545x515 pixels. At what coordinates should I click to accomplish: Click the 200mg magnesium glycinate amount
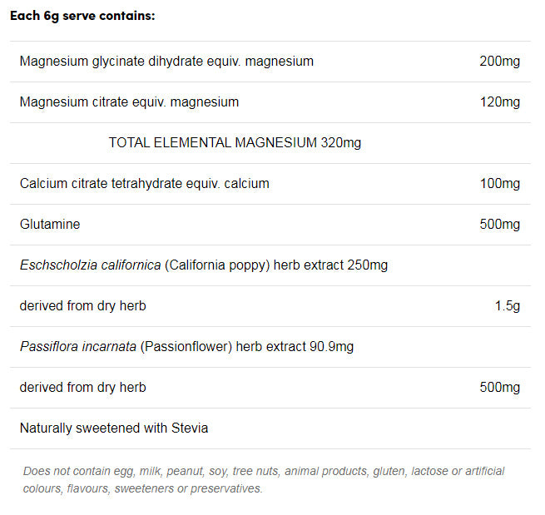(499, 61)
